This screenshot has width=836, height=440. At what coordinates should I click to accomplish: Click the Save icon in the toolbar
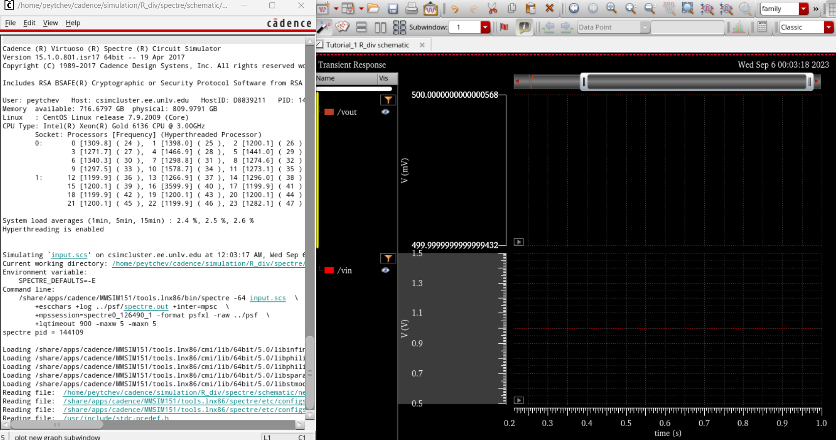[x=392, y=9]
